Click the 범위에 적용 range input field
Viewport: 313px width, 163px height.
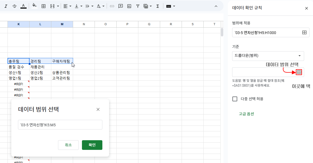[x=271, y=32]
